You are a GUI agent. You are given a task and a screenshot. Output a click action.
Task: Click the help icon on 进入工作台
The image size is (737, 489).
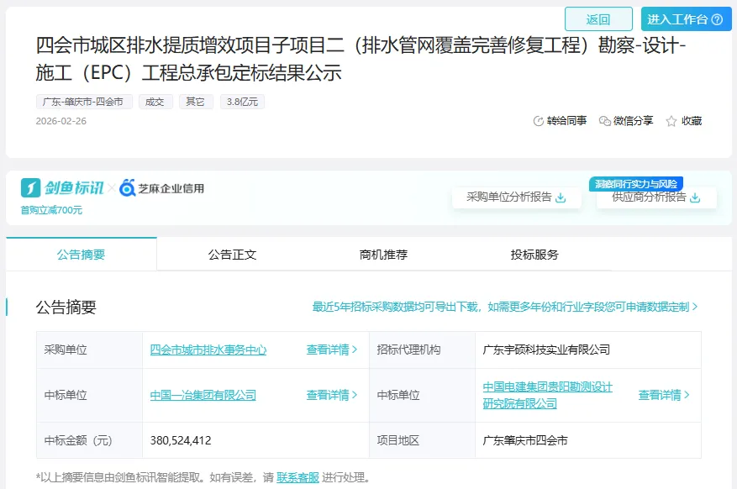point(716,19)
